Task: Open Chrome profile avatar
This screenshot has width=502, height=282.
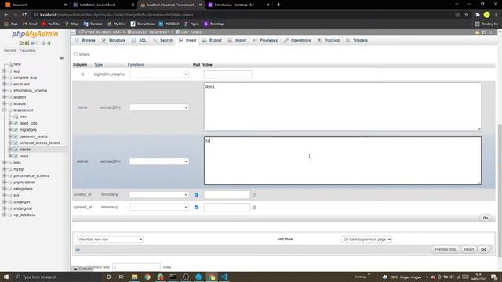Action: pos(486,15)
